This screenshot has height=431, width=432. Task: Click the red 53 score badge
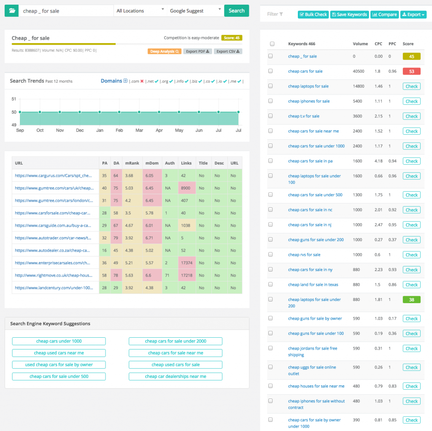[x=412, y=71]
